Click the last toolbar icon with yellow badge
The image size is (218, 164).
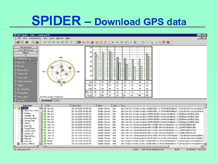click(168, 42)
